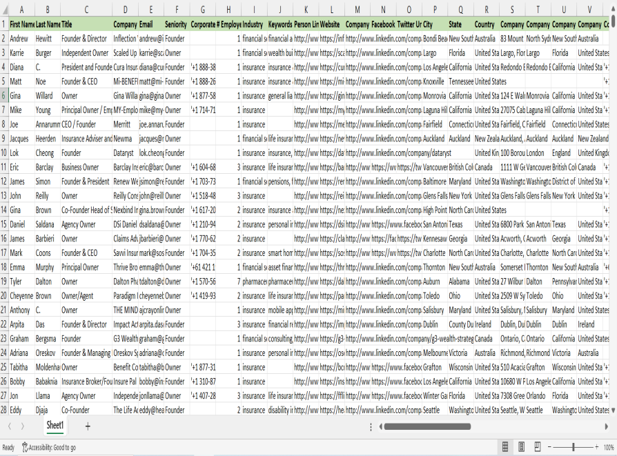Click the Ready status indicator
Image resolution: width=617 pixels, height=456 pixels.
8,447
